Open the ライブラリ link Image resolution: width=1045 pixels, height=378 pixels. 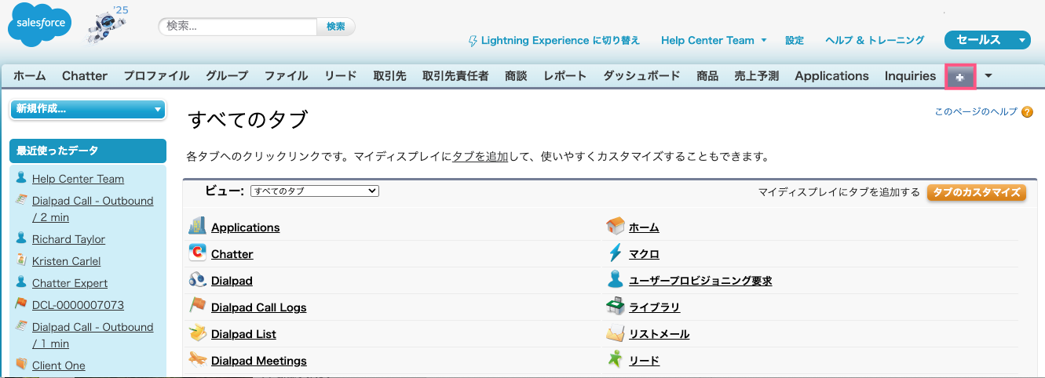655,307
